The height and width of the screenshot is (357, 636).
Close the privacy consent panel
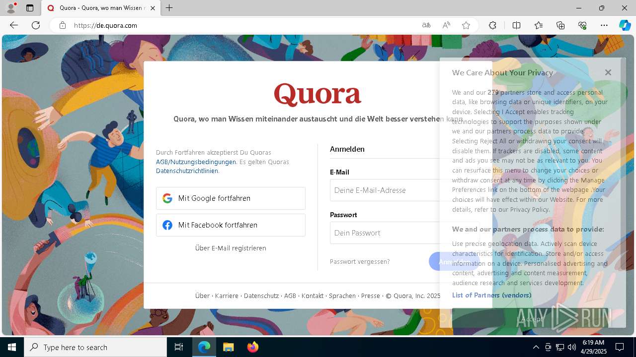coord(608,72)
